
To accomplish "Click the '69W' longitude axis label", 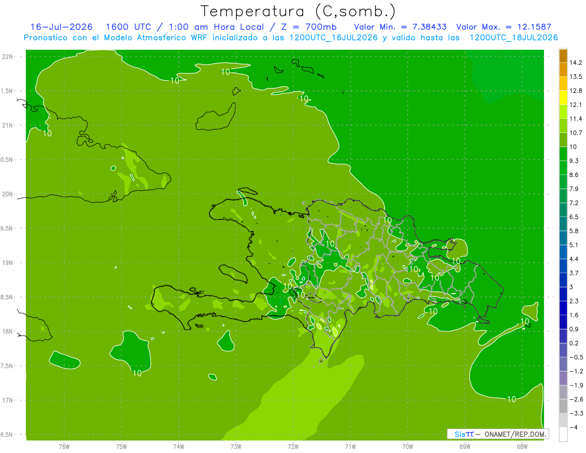I will pos(465,446).
